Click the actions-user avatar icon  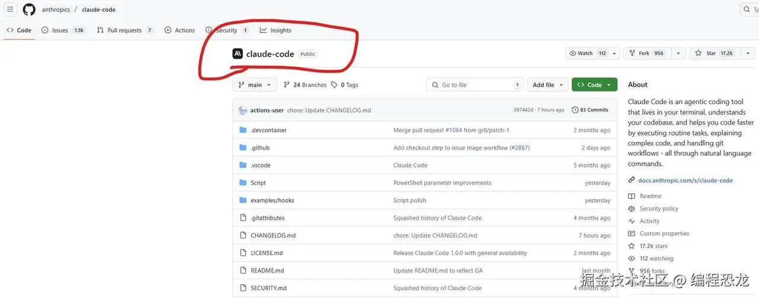click(243, 110)
